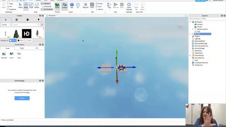Set the Toolbox background to None
226x127 pixels.
29,41
